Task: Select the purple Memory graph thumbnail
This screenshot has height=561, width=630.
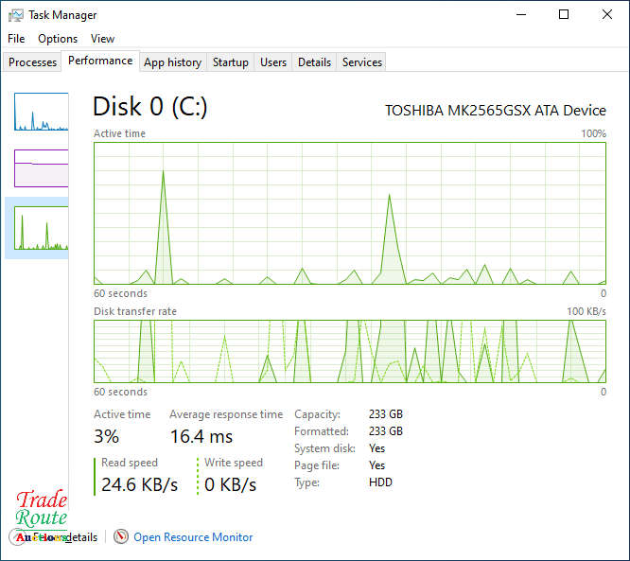Action: (41, 168)
